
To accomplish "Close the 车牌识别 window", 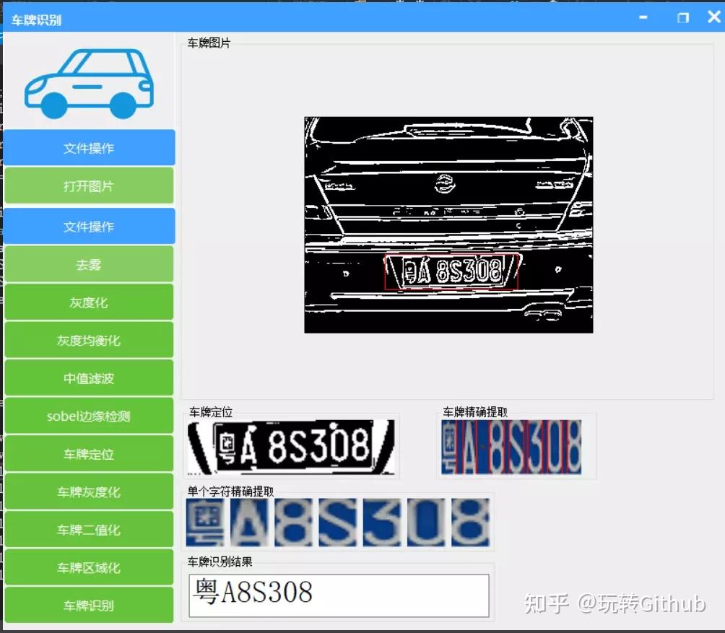I will pos(714,17).
